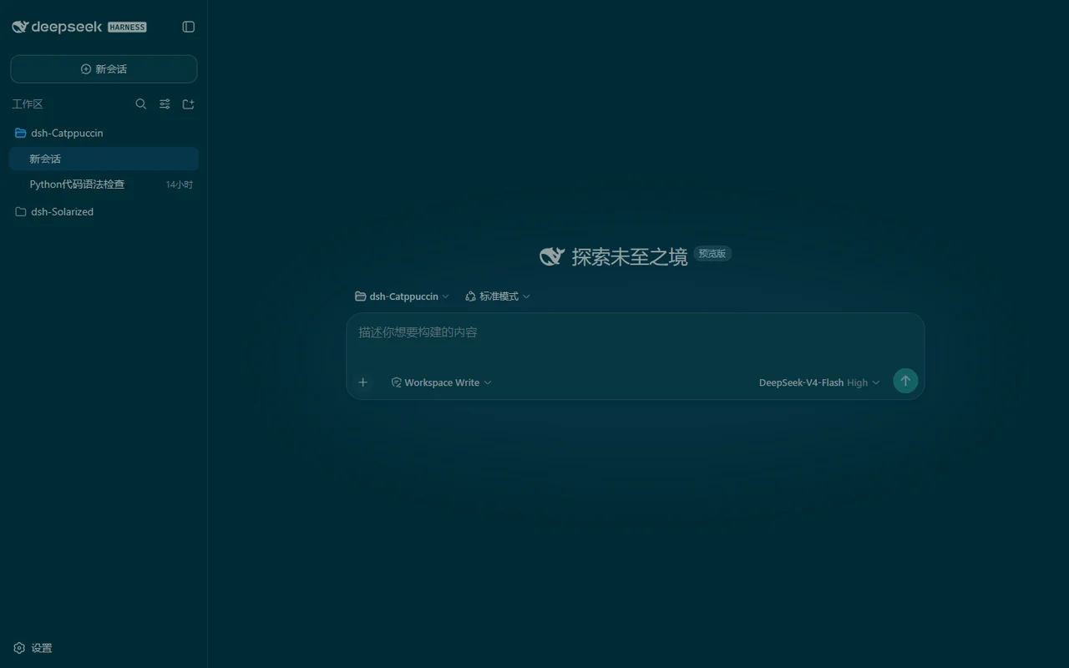Focus the 描述你想要构建的内容 input box
The height and width of the screenshot is (668, 1069).
pos(635,333)
